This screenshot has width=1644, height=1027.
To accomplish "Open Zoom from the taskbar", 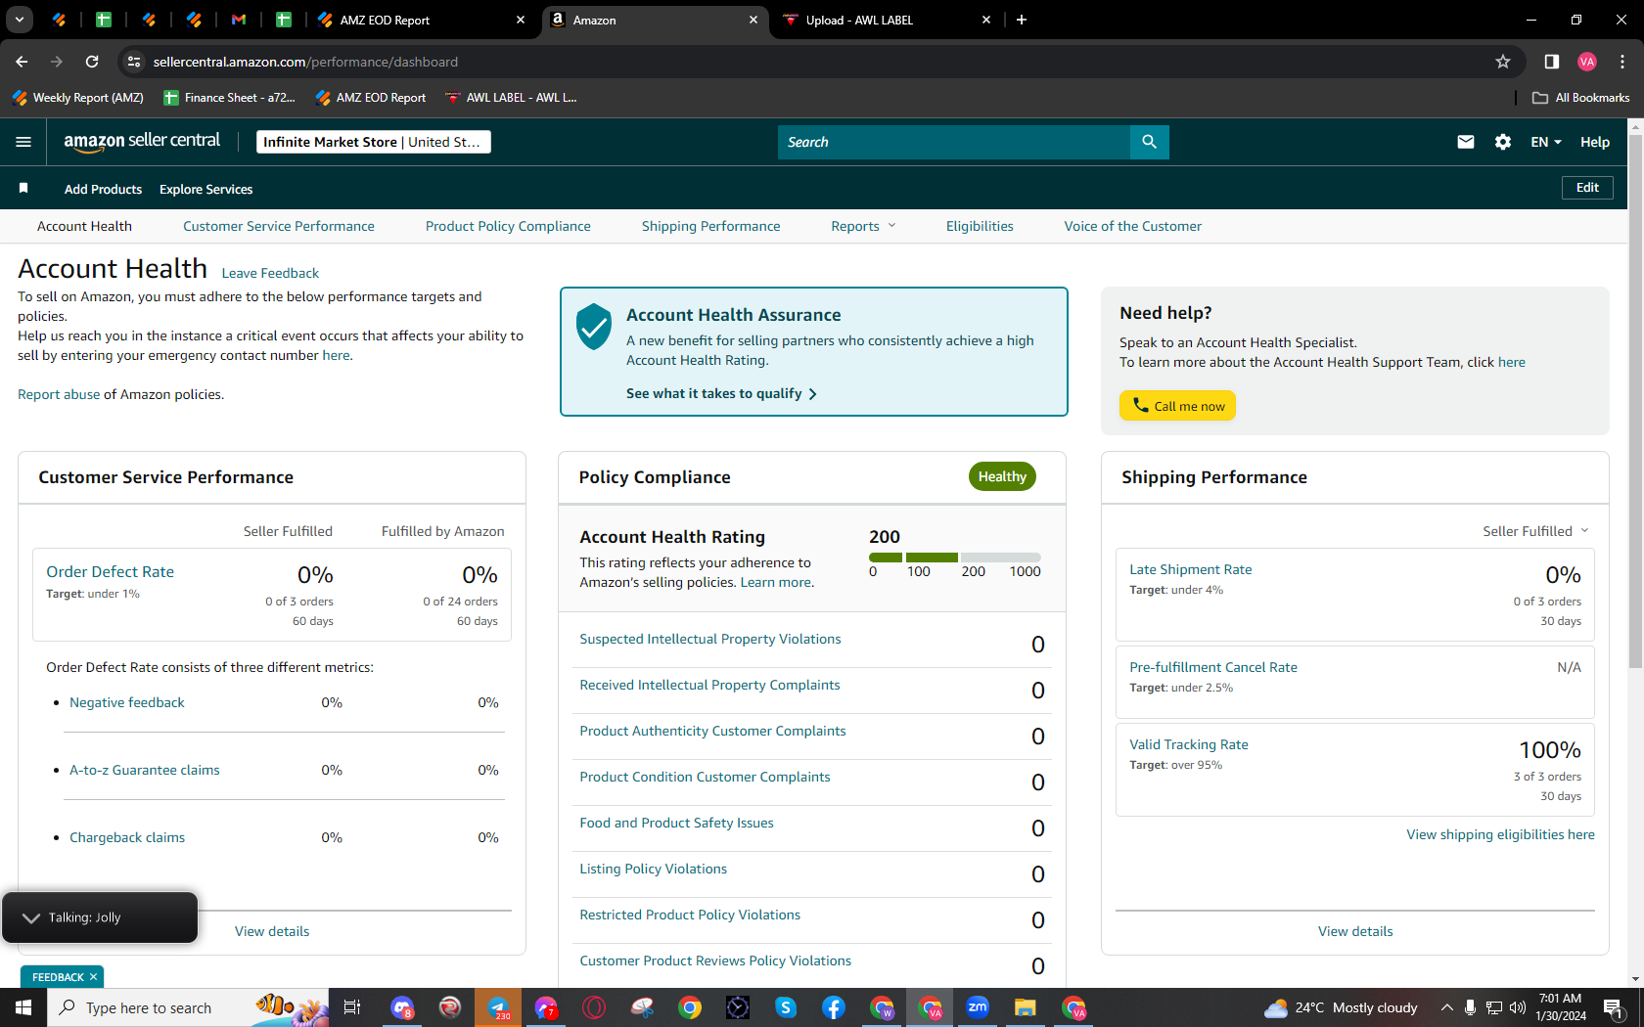I will click(978, 1007).
